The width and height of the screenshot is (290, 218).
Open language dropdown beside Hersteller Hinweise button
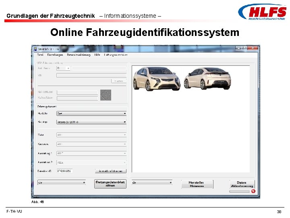pyautogui.click(x=152, y=182)
